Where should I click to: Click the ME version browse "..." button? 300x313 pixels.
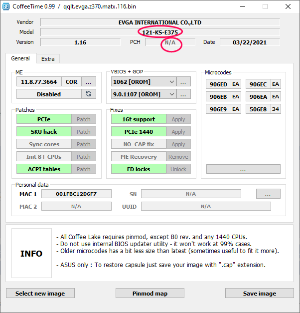click(89, 82)
